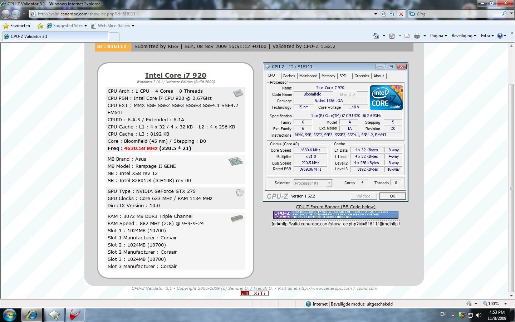The height and width of the screenshot is (322, 515).
Task: Open the zoom level dropdown arrow
Action: click(505, 304)
